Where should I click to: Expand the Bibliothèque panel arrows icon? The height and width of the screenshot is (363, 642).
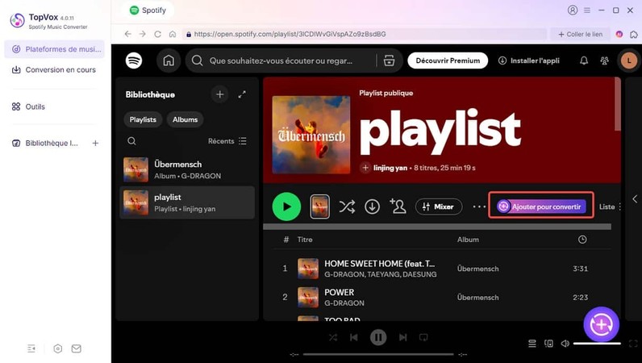(x=242, y=94)
